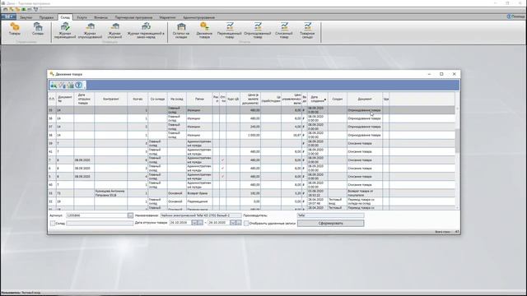527x296 pixels.
Task: Click the Документ № column header
Action: point(65,99)
